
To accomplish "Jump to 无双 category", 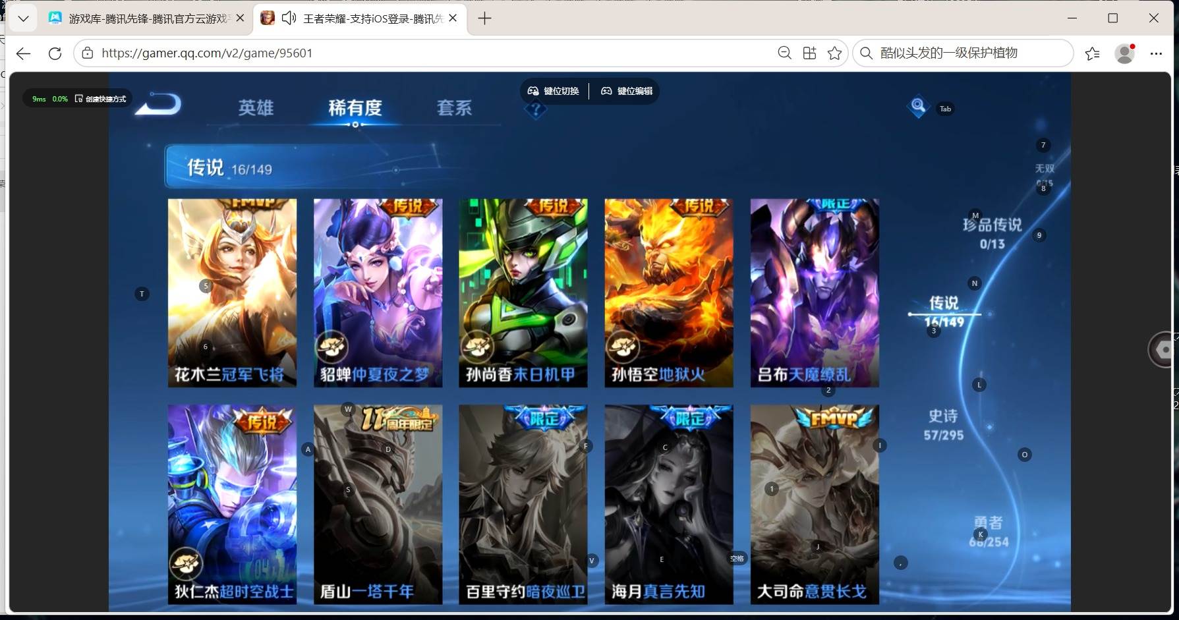I will (1045, 175).
